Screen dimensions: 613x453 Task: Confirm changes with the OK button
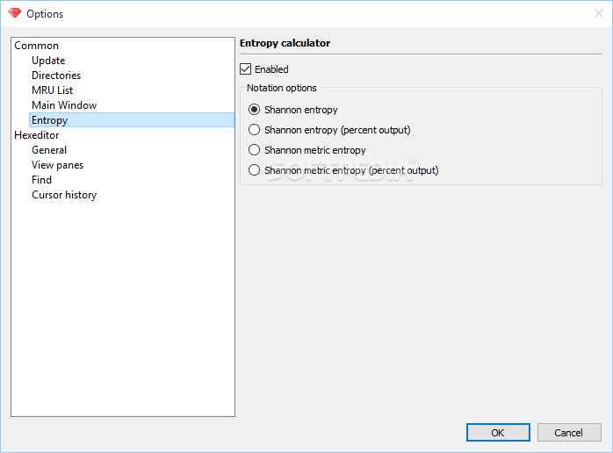click(498, 432)
